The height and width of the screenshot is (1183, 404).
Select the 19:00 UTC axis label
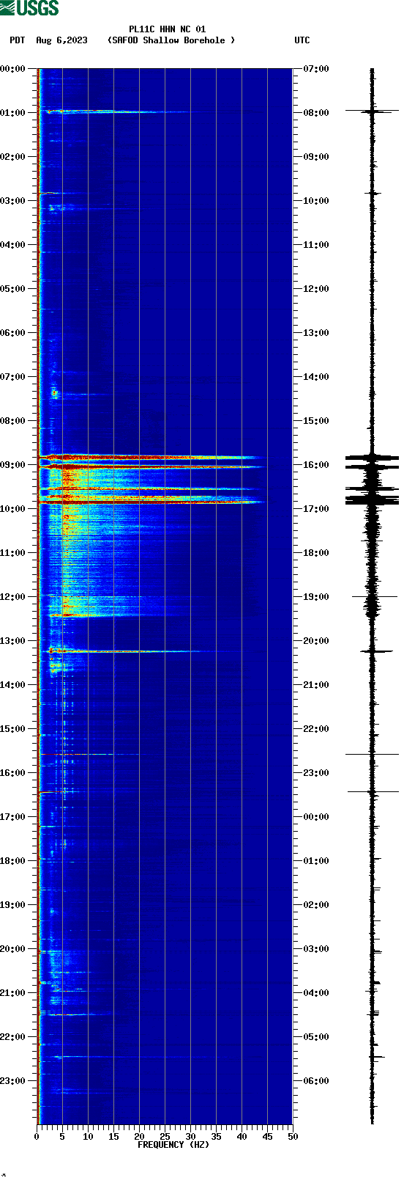316,597
